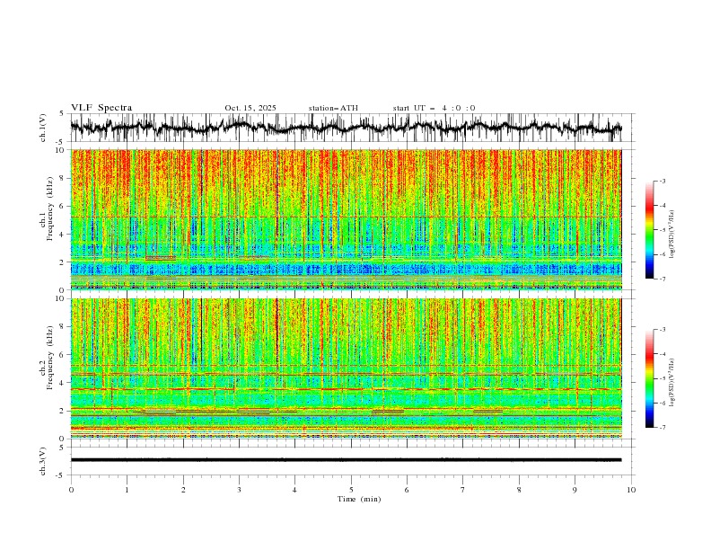Click the time axis tick label '5'
The image size is (711, 550).
[351, 490]
